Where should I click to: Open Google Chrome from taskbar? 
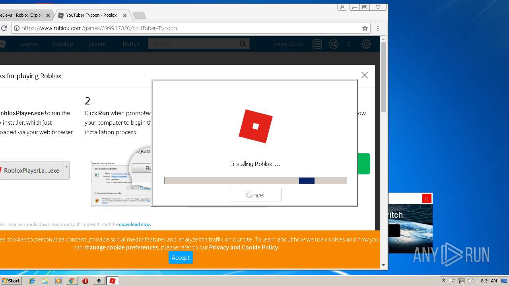point(72,281)
